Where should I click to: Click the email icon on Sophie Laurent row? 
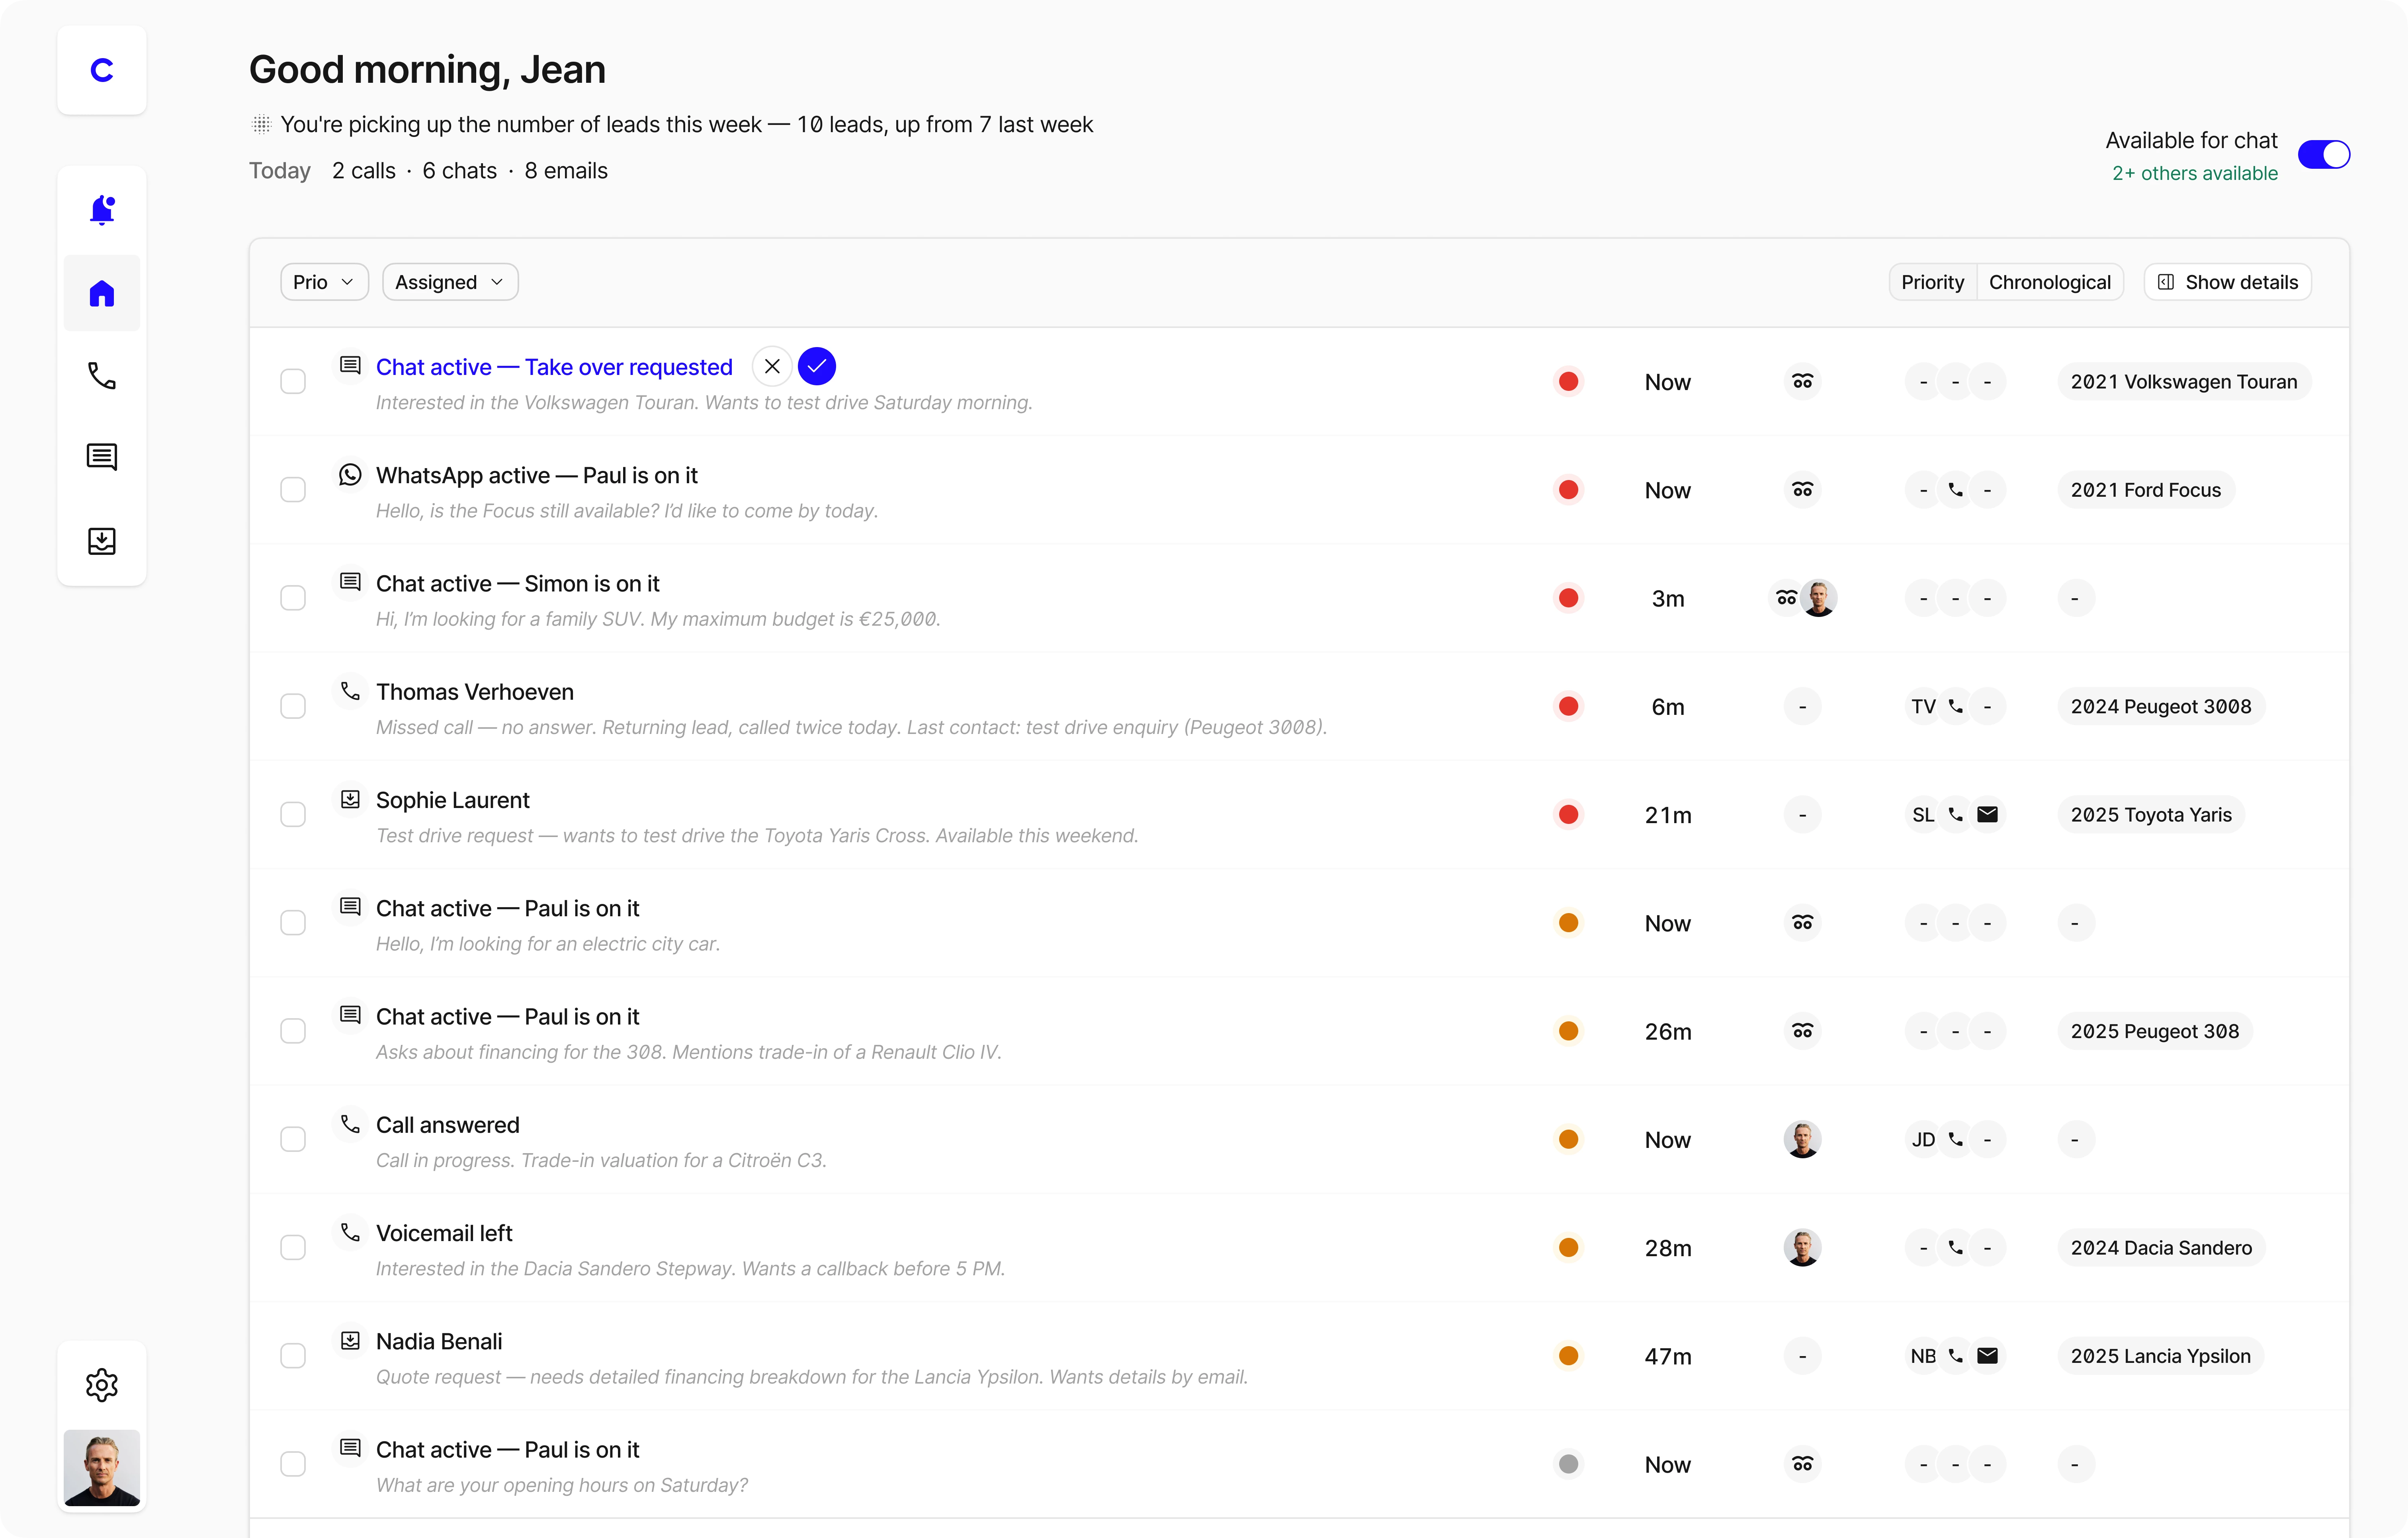click(x=1988, y=814)
